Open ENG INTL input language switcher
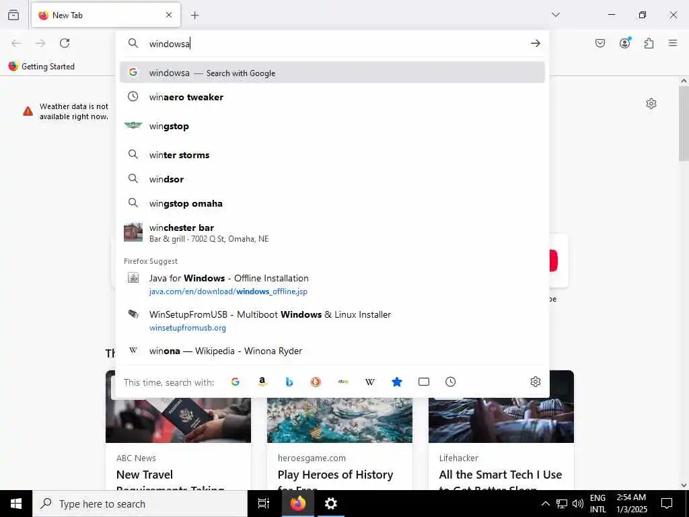Image resolution: width=689 pixels, height=517 pixels. click(x=597, y=504)
